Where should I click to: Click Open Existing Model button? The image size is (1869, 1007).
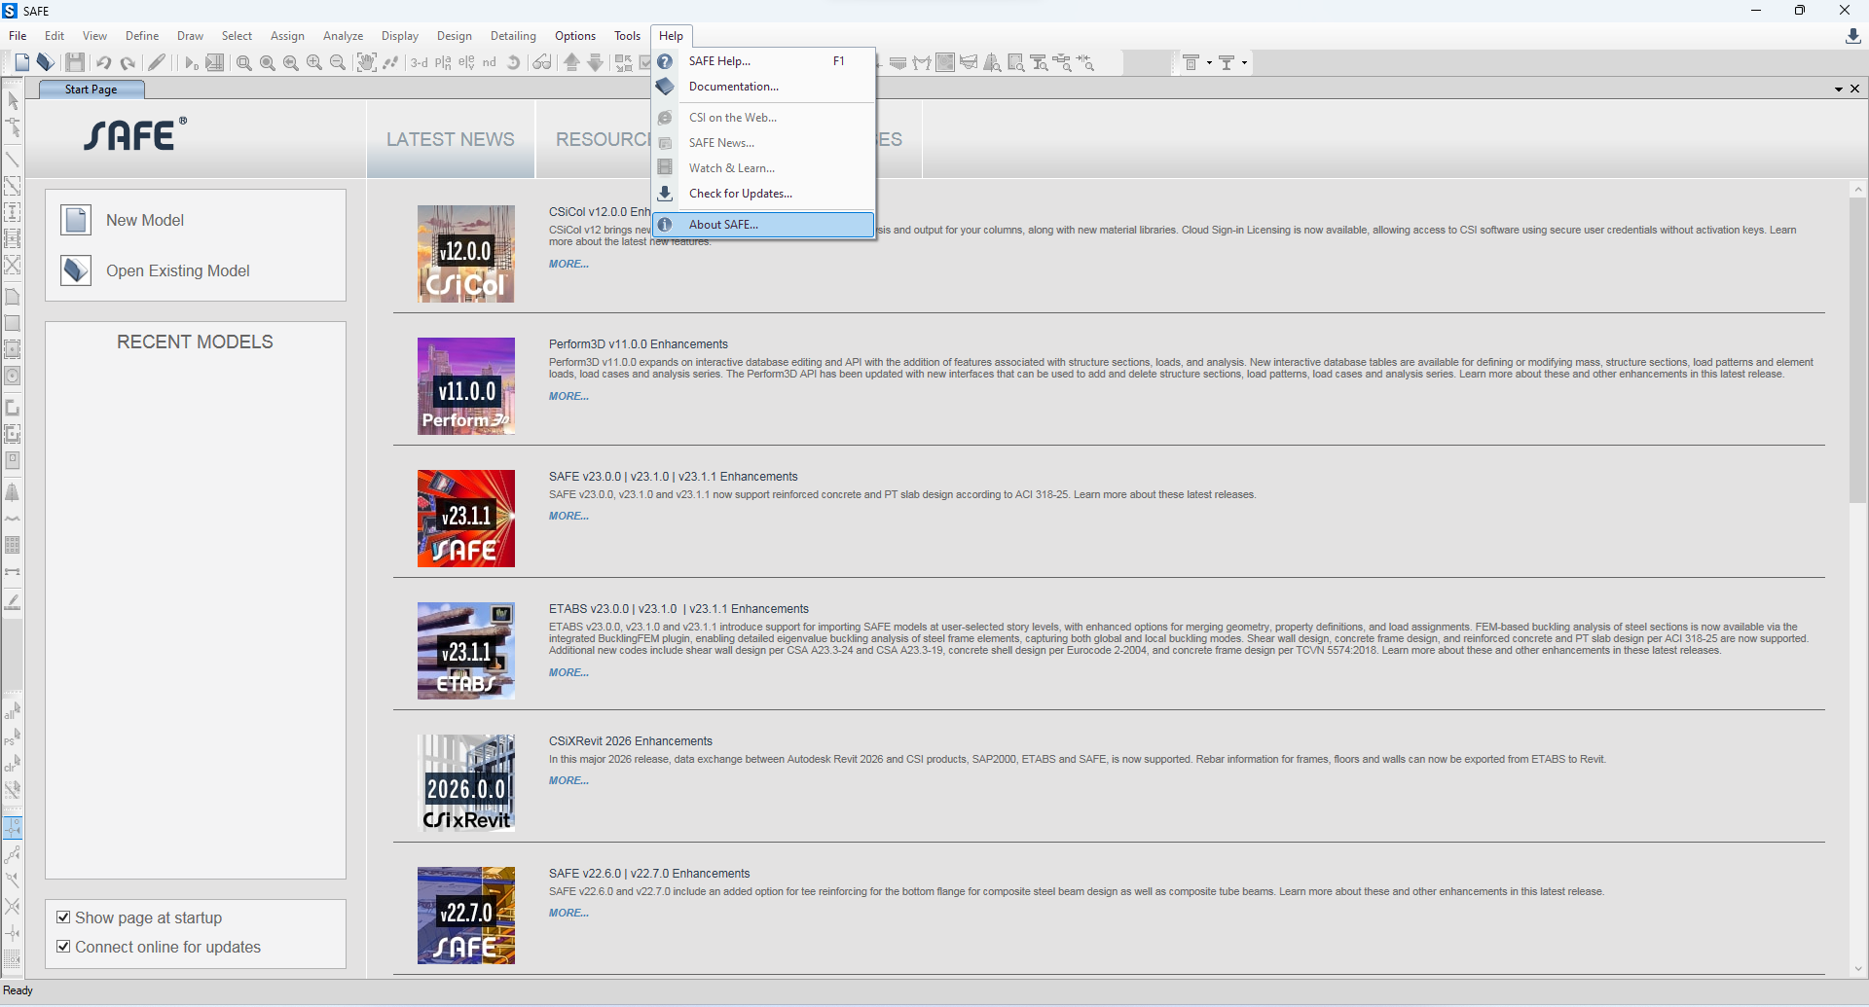click(177, 270)
